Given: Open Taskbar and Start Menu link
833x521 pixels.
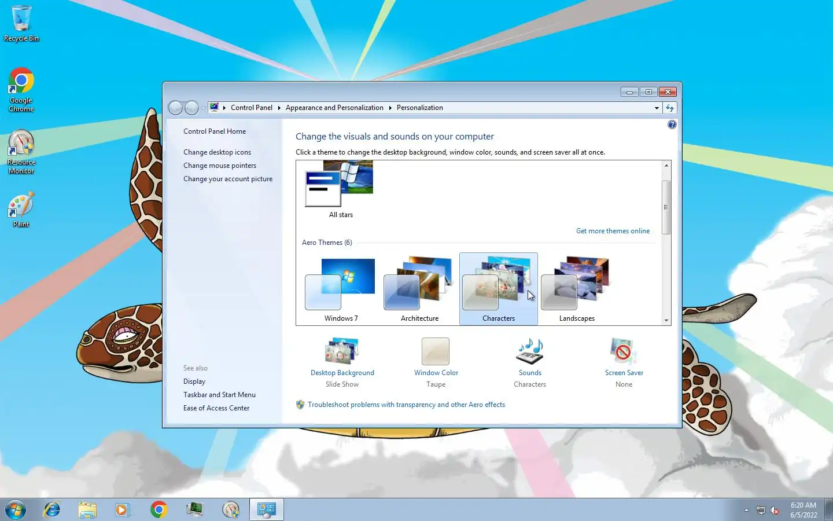Looking at the screenshot, I should [x=219, y=395].
